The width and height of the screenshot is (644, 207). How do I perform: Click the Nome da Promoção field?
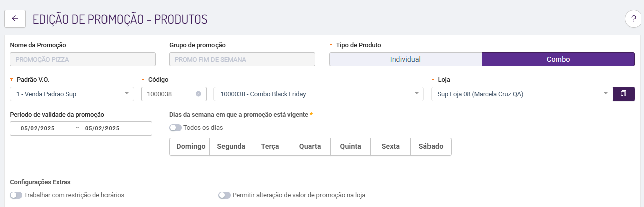click(x=82, y=59)
